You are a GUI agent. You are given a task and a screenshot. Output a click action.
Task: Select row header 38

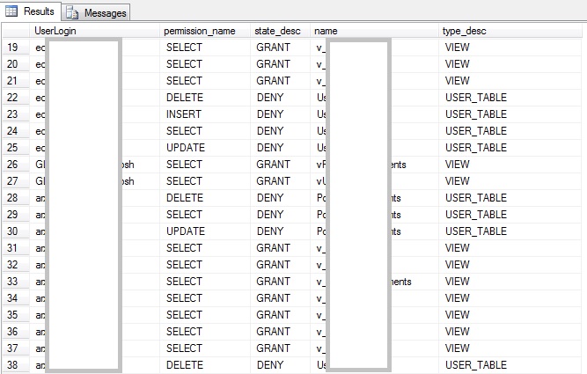[16, 364]
